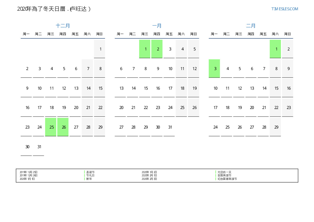314x222 pixels.
Task: Click the legend date 2019年12月25日
Action: 28,172
